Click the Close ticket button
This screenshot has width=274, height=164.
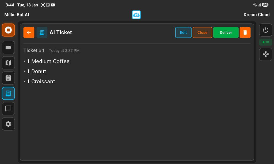(202, 32)
